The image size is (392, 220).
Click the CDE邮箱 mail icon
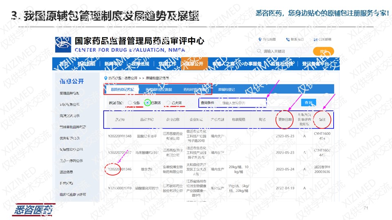coord(315,40)
